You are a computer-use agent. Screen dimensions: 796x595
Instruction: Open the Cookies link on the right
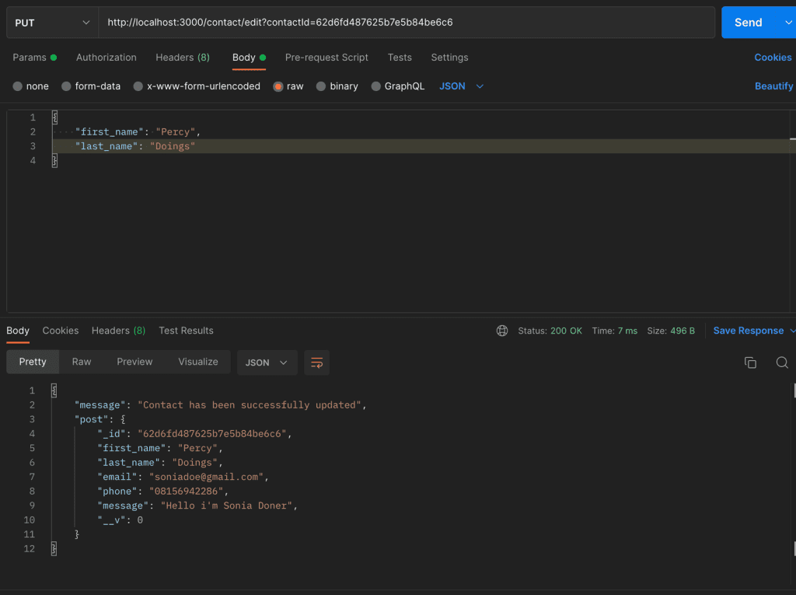tap(773, 58)
